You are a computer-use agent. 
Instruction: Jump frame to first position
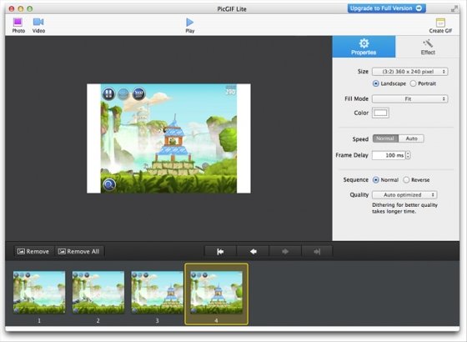tap(220, 252)
